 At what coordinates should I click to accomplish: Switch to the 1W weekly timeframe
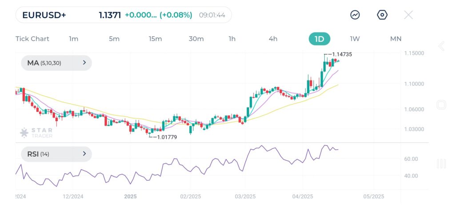click(355, 39)
